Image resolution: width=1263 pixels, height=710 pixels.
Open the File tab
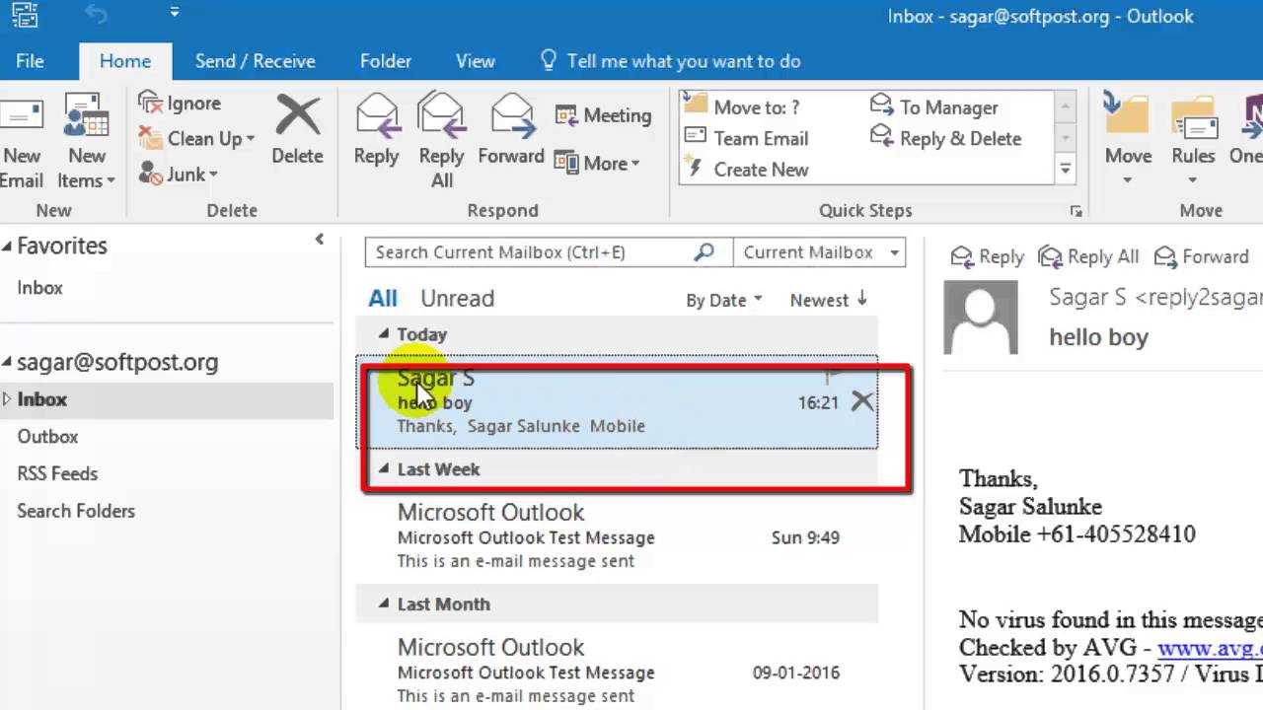(x=30, y=61)
